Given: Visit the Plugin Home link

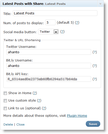Looking at the screenshot, I should point(77,116).
